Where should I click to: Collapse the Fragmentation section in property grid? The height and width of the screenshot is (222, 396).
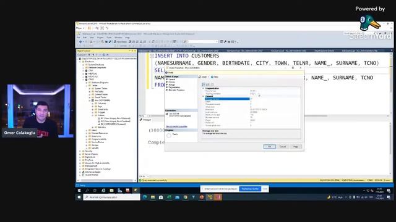(x=203, y=88)
